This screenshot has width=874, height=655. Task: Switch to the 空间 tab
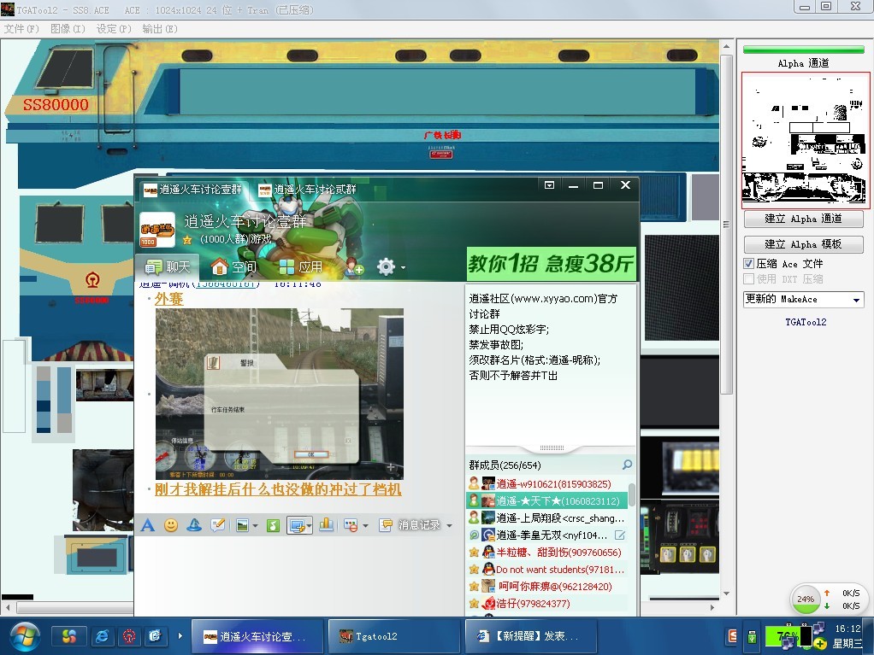233,266
